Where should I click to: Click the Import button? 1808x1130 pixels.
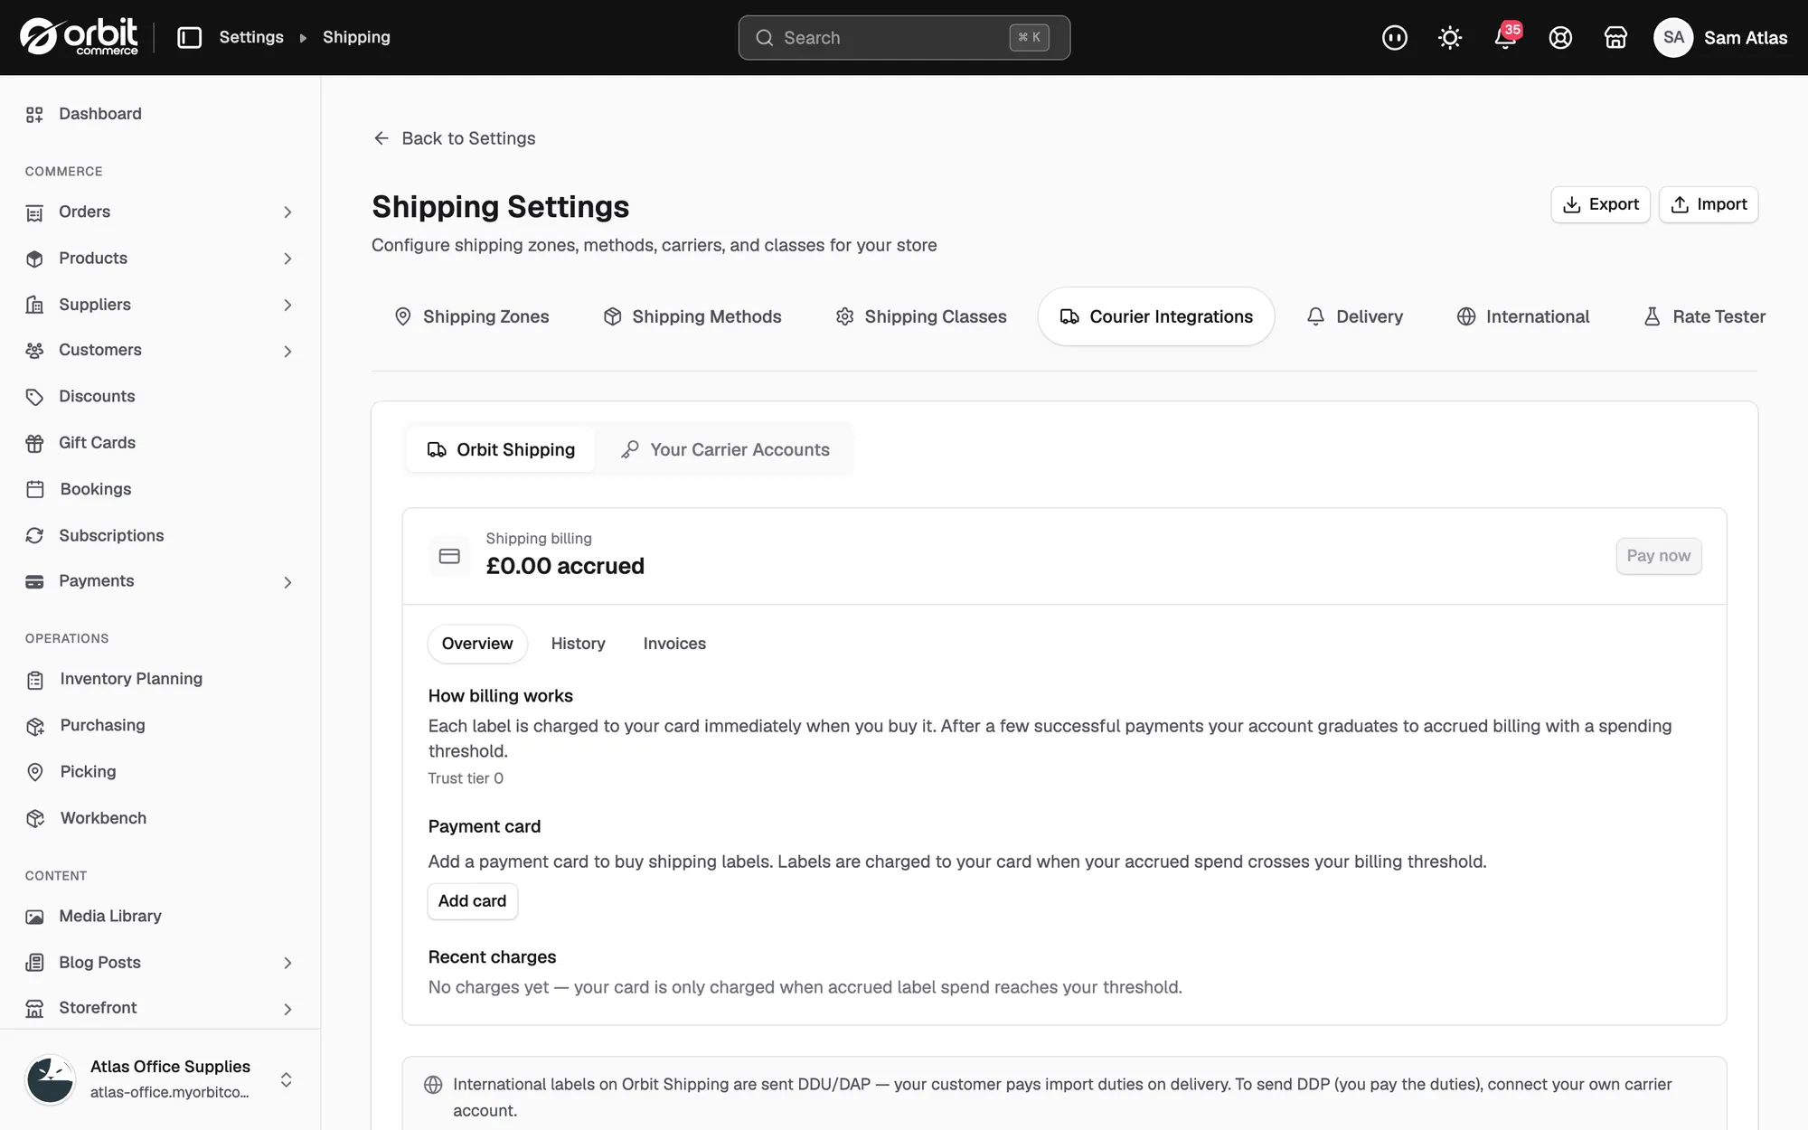(1709, 204)
